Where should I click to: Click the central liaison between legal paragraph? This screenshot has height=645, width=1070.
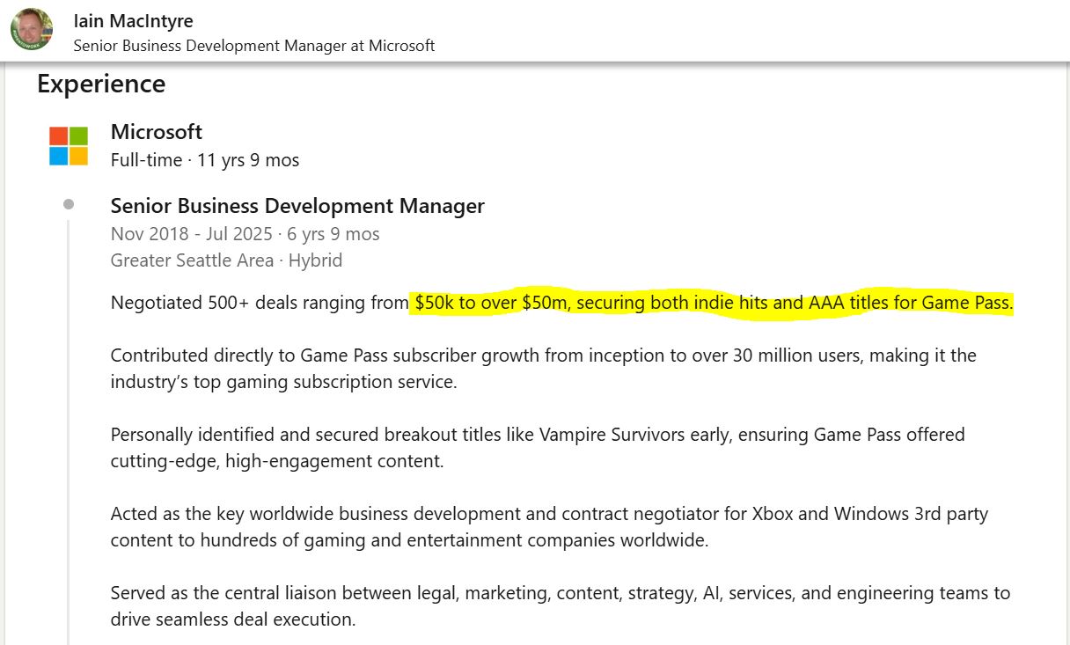tap(561, 606)
